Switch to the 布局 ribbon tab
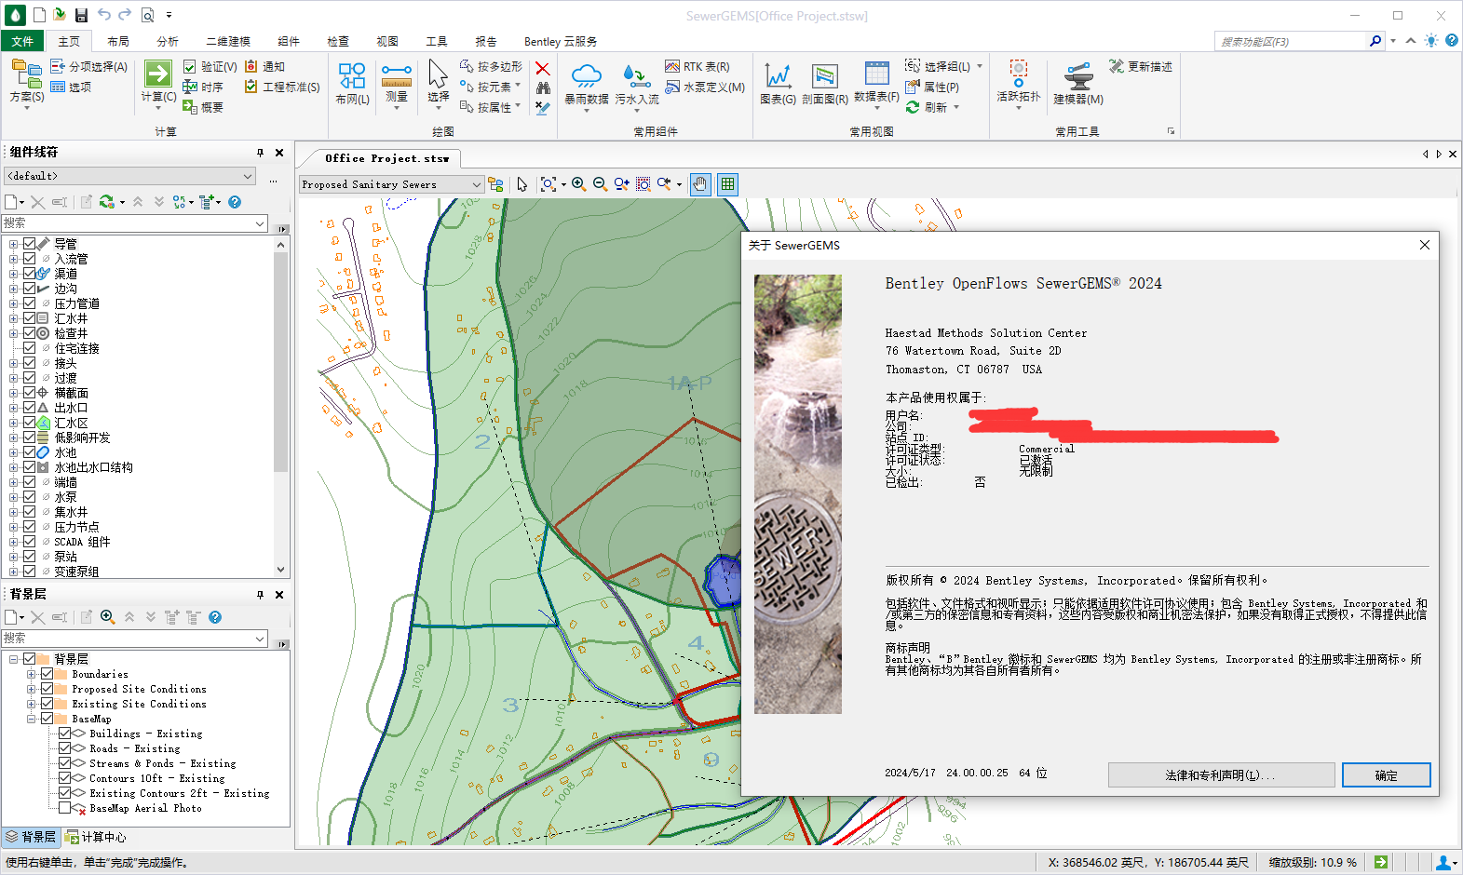The width and height of the screenshot is (1463, 875). (118, 41)
